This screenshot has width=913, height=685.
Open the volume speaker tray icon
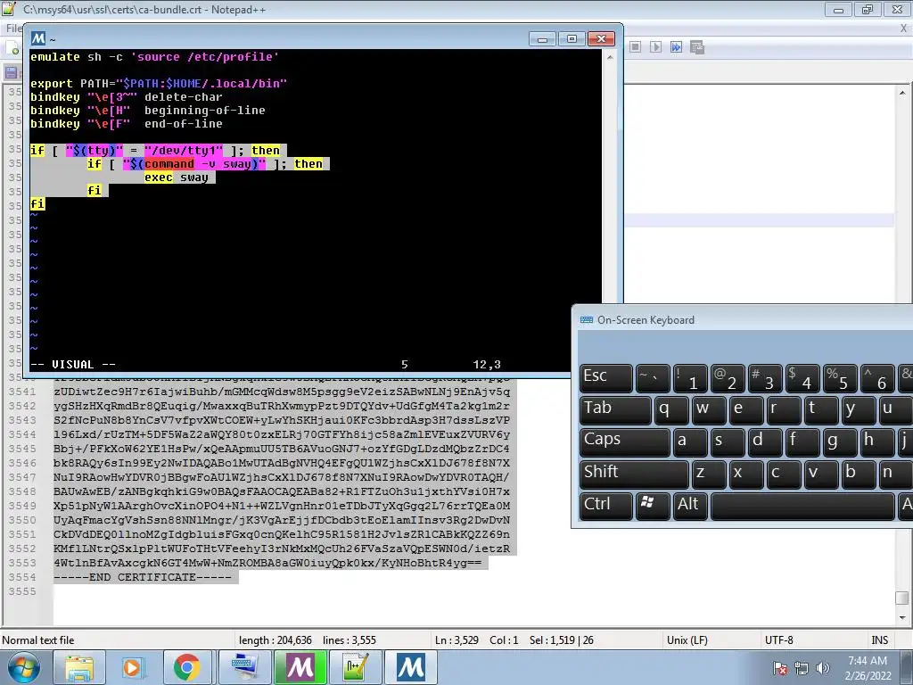click(823, 668)
